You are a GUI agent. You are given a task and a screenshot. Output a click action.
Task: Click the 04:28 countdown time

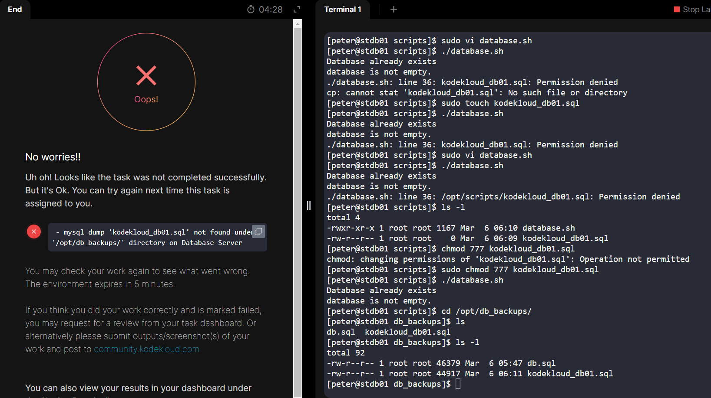[x=271, y=10]
